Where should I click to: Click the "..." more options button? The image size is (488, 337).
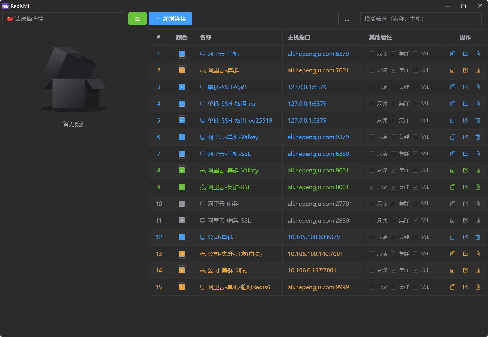[347, 19]
